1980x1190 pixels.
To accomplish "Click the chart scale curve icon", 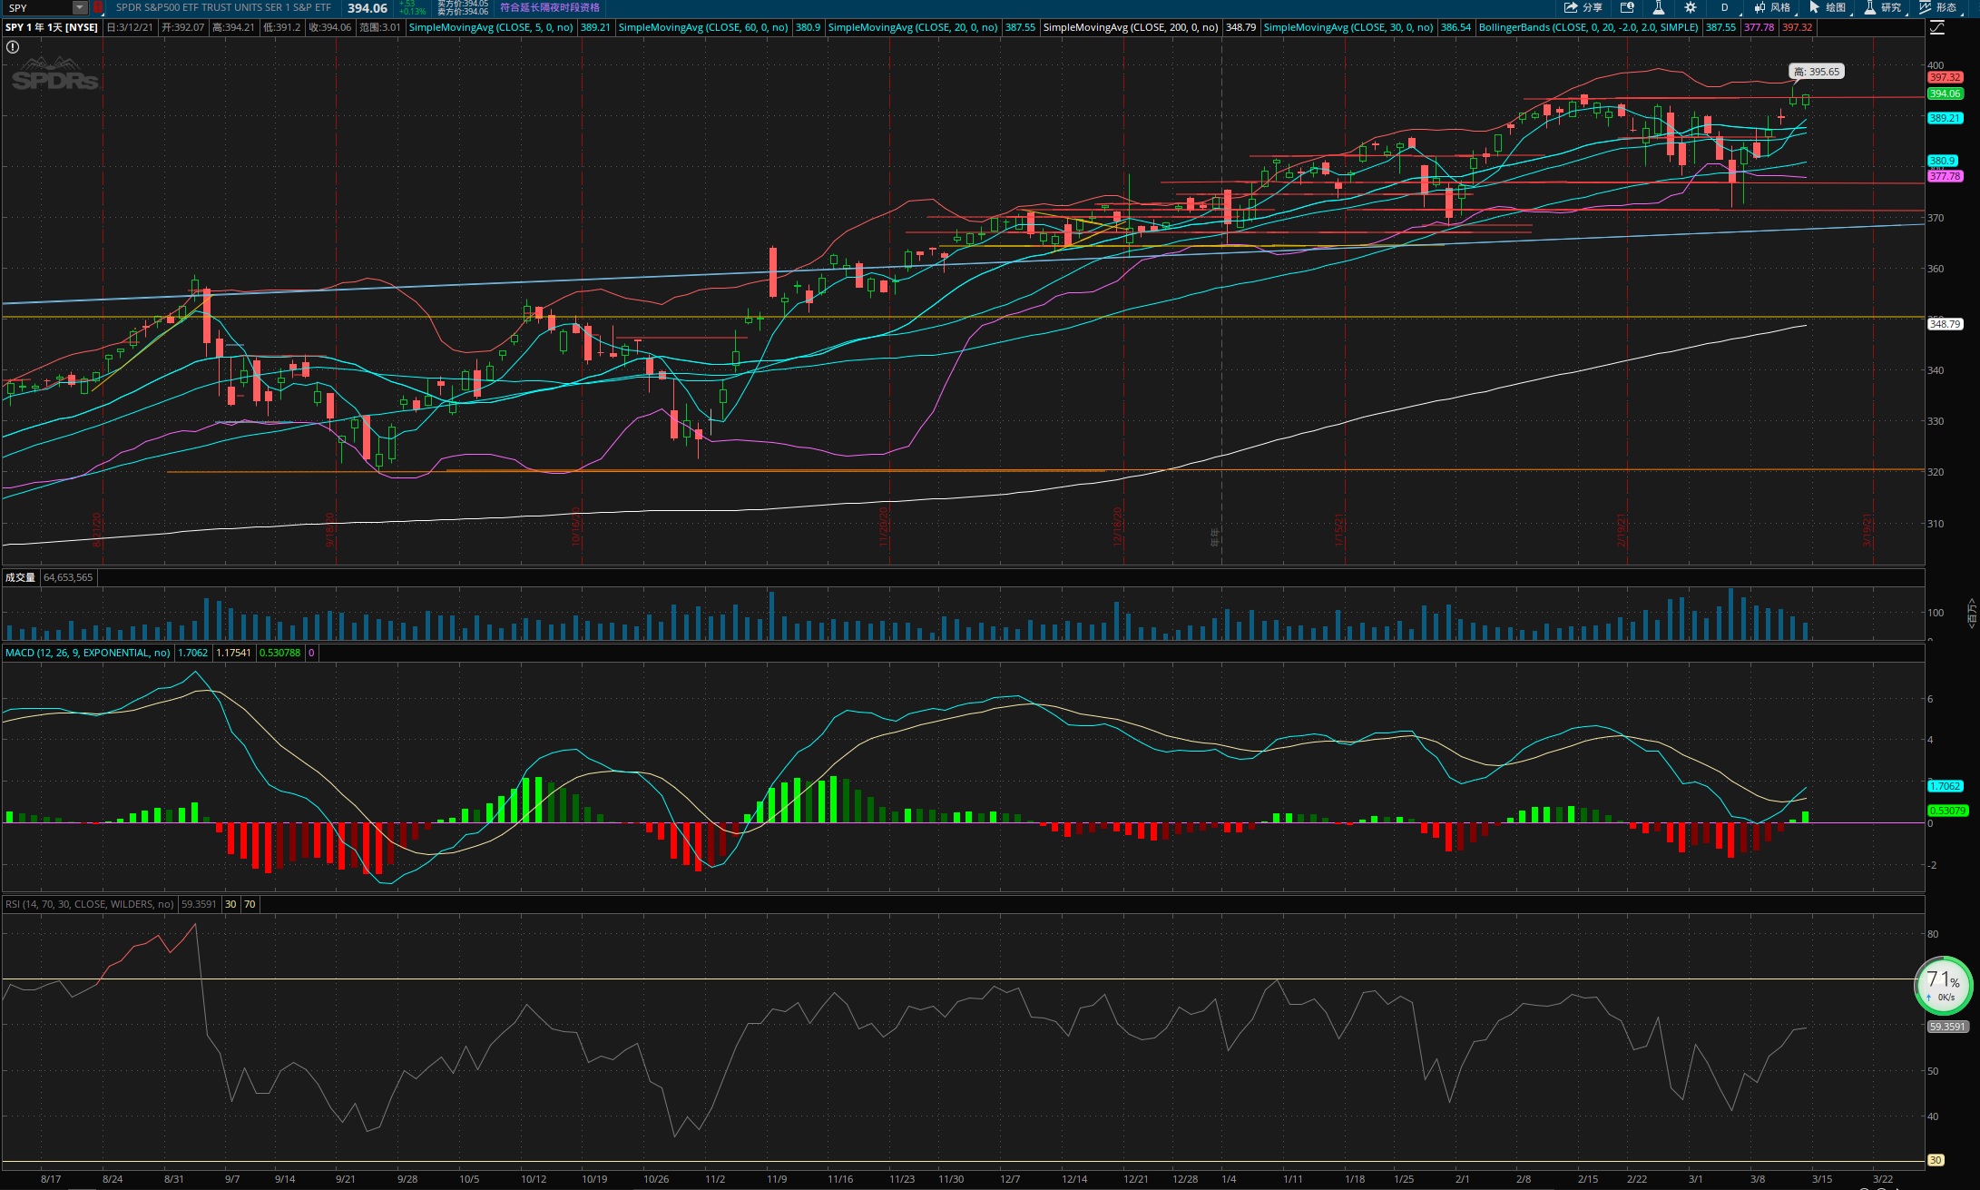I will pyautogui.click(x=1936, y=27).
